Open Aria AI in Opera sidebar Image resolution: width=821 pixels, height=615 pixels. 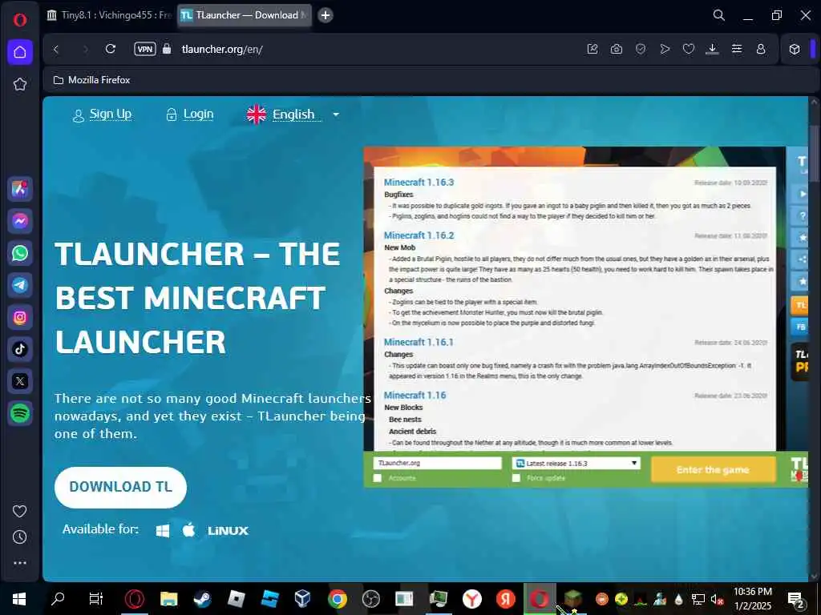20,189
